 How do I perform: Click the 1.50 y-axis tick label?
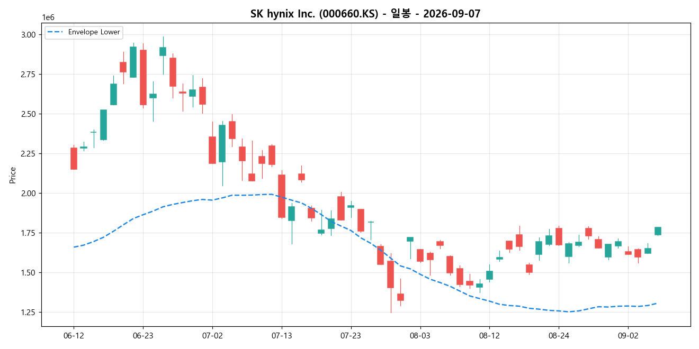coord(29,273)
